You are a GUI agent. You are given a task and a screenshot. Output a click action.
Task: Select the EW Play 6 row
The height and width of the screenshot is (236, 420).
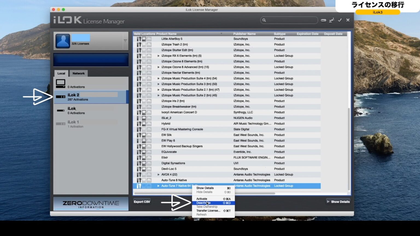point(227,141)
